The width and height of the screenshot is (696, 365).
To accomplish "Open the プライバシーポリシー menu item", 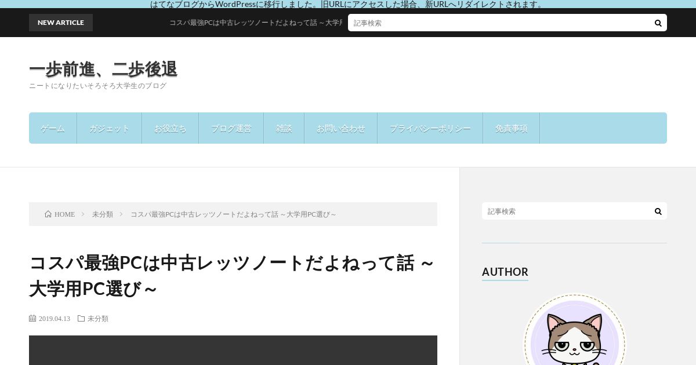I will click(x=430, y=128).
